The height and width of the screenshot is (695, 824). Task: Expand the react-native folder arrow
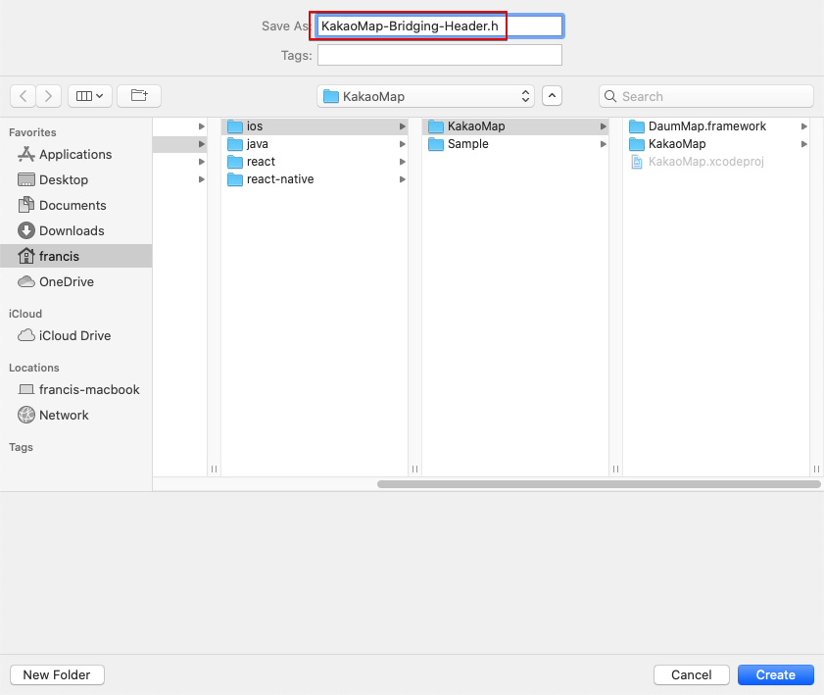tap(402, 179)
